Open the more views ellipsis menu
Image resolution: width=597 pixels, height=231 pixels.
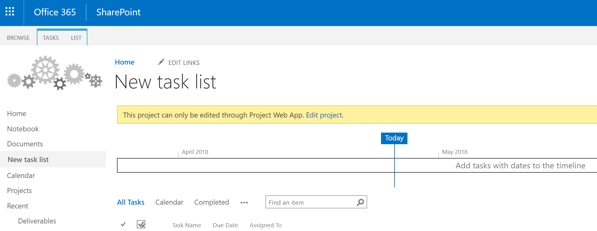coord(244,202)
